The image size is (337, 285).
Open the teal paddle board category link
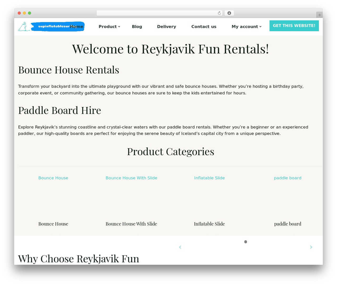point(288,178)
